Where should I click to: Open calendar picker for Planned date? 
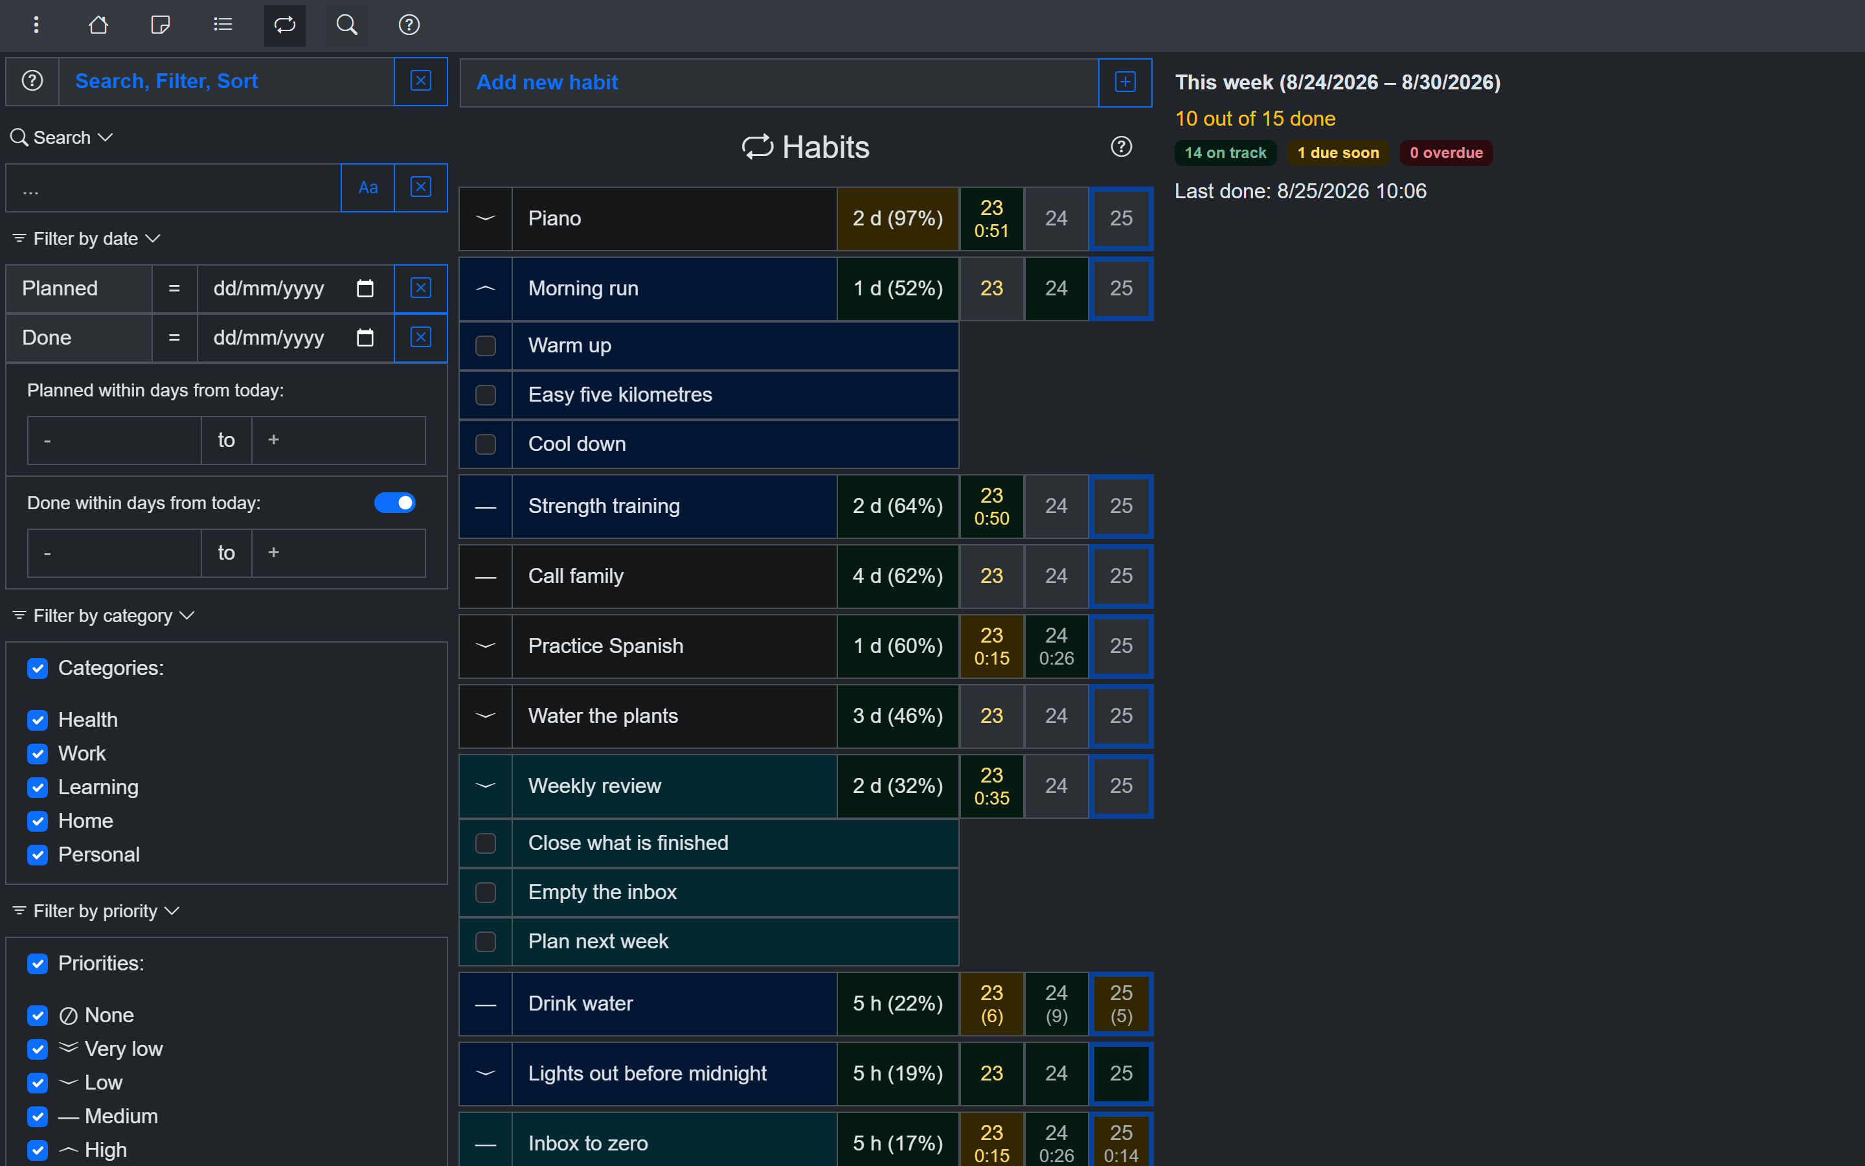pyautogui.click(x=365, y=288)
